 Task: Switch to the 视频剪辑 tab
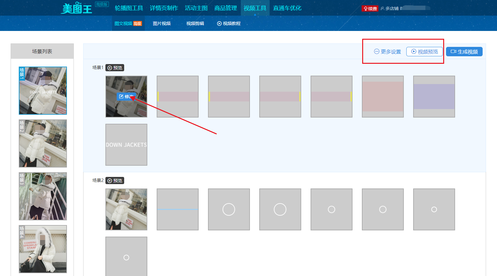pos(195,23)
